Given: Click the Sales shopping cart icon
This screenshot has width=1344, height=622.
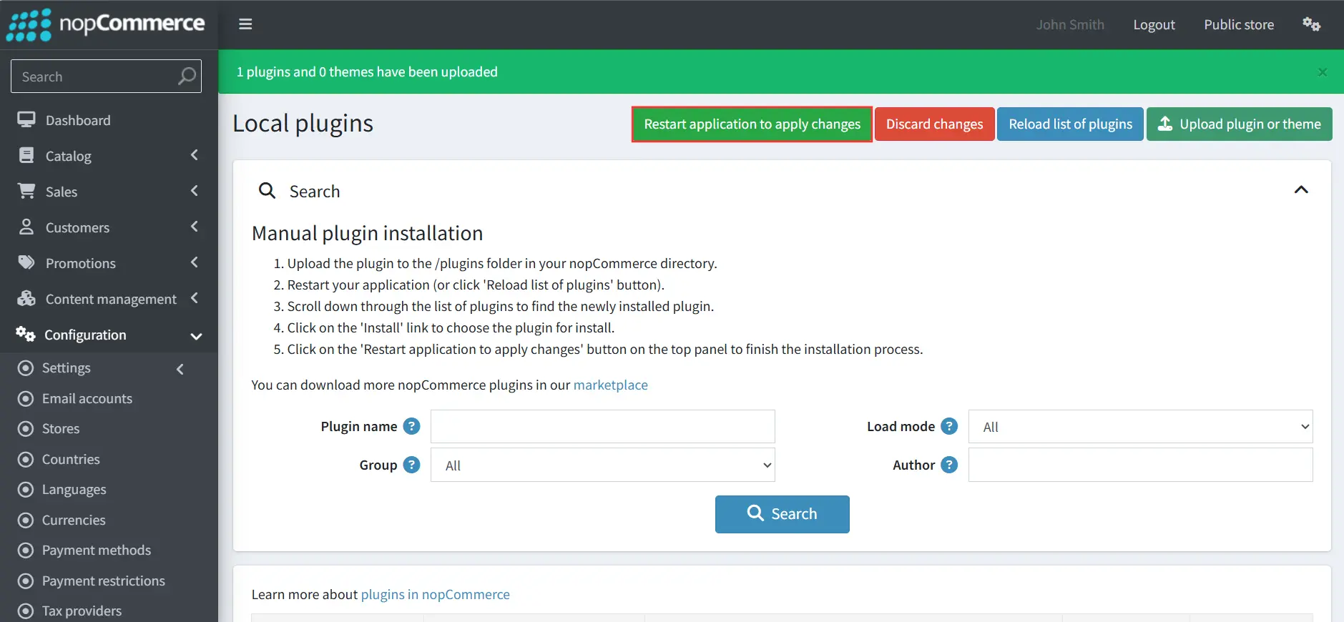Looking at the screenshot, I should 26,191.
